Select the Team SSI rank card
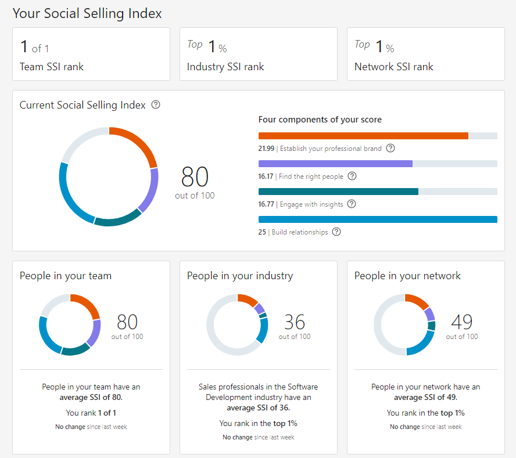Viewport: 516px width, 458px height. (91, 53)
